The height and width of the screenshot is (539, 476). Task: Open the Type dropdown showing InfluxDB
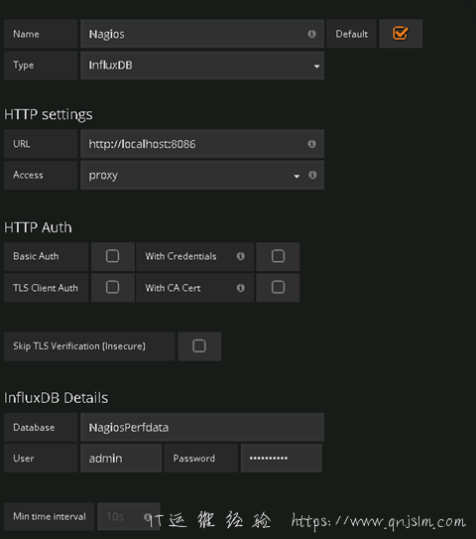click(202, 66)
